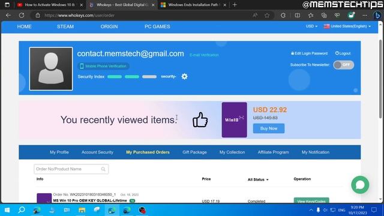Click the E-mail Verification link
Viewport: 384px width, 216px height.
(x=204, y=55)
